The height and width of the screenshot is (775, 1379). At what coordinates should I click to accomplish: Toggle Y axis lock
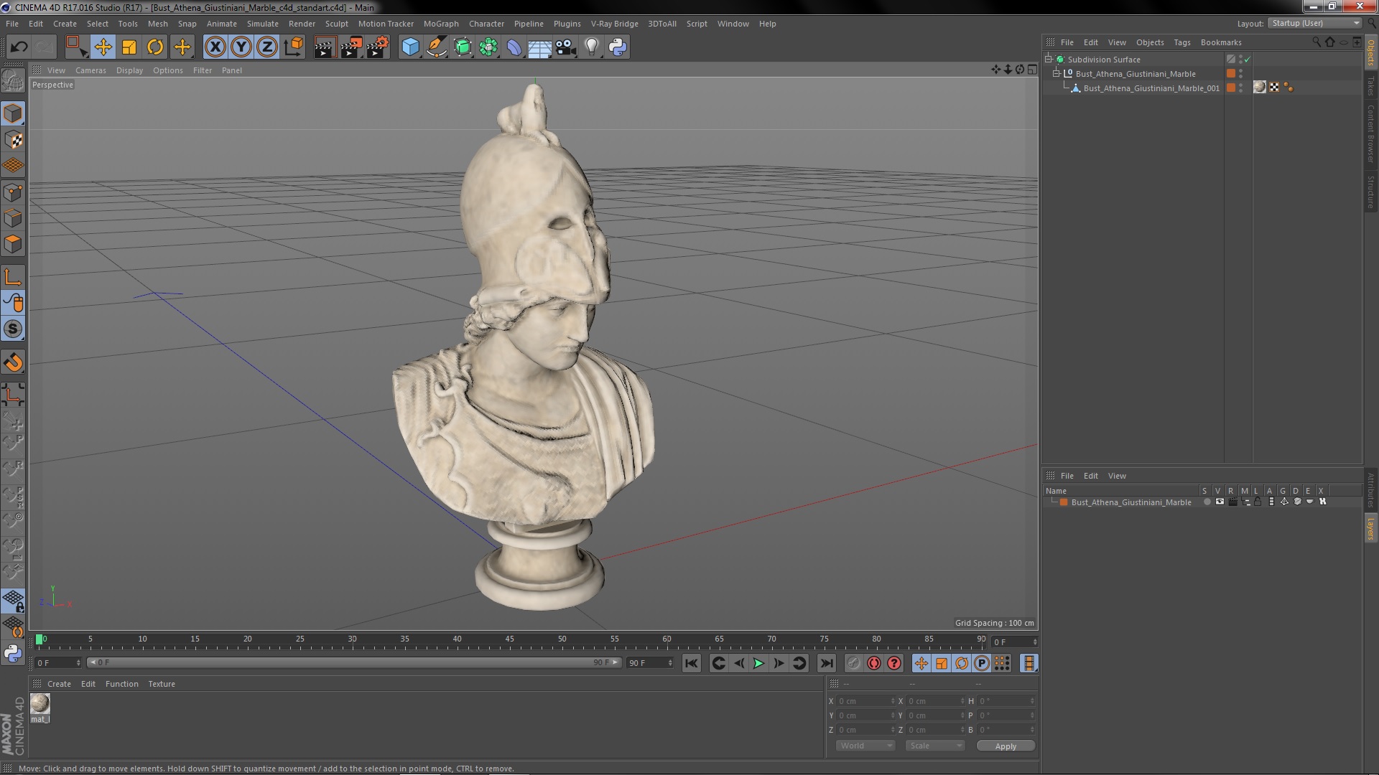pyautogui.click(x=241, y=47)
